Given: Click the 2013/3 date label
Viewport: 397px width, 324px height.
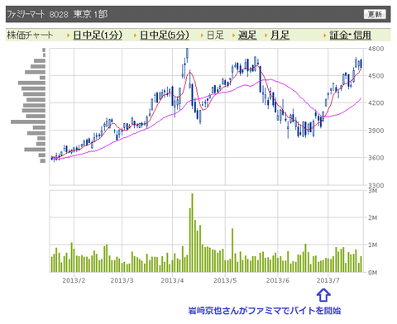Looking at the screenshot, I should point(122,280).
